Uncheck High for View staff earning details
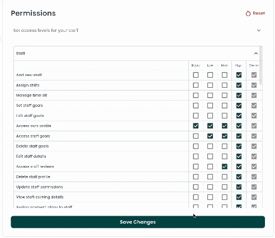The width and height of the screenshot is (275, 238). (x=239, y=197)
